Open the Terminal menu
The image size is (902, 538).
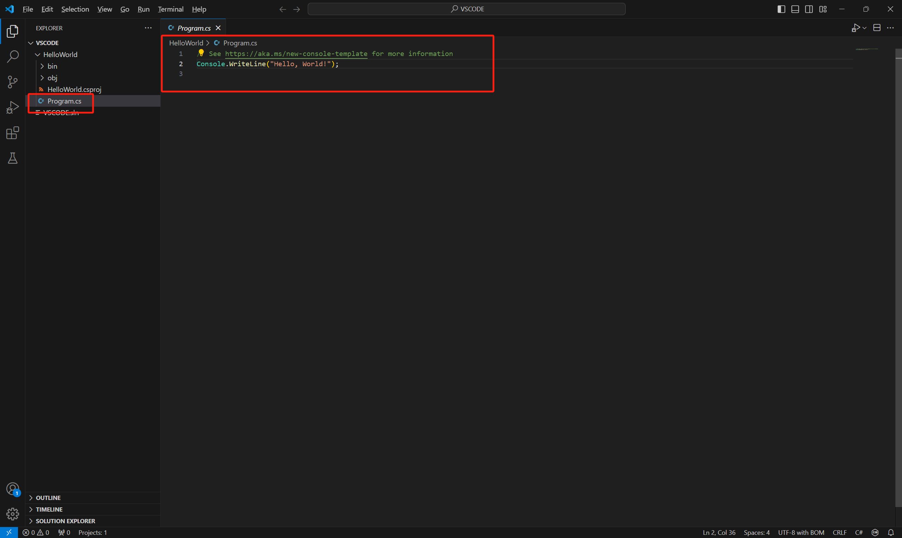(x=171, y=9)
